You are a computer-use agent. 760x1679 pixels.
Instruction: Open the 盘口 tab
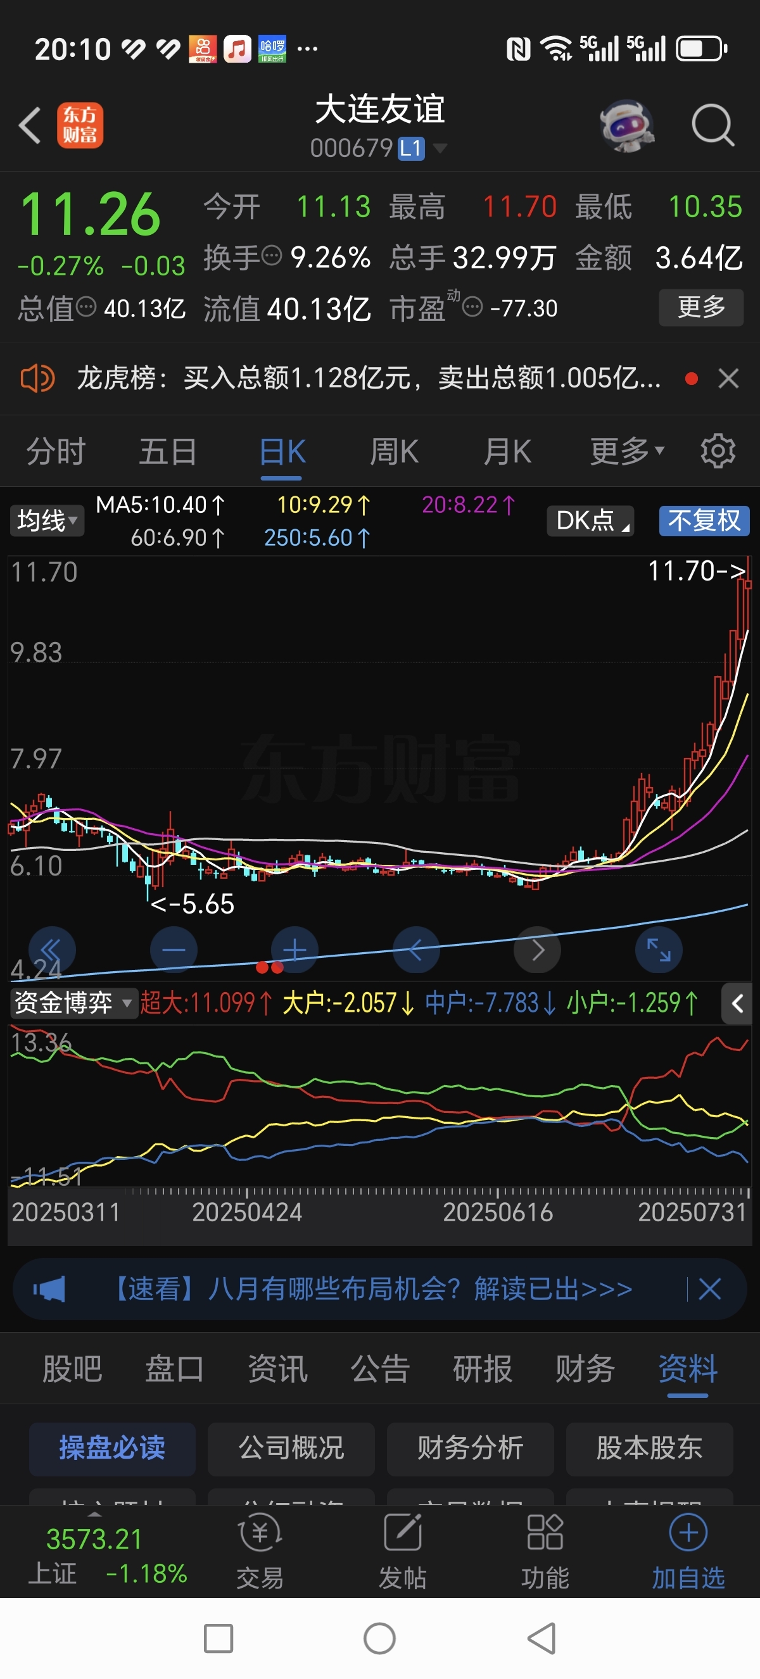click(175, 1368)
